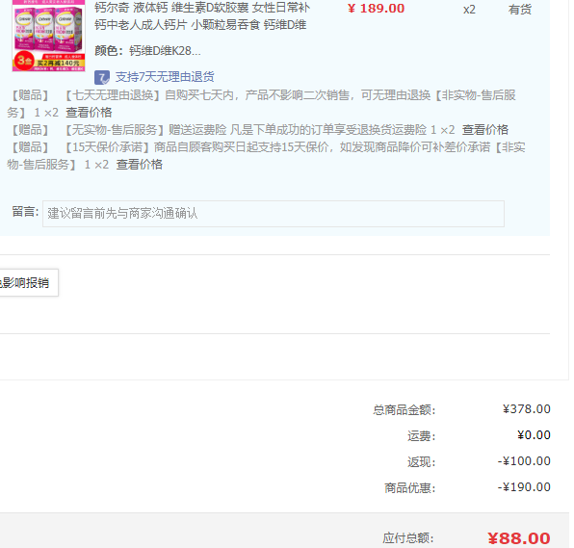Open the 钙尔奇 液体钙 product title
The height and width of the screenshot is (548, 574).
click(202, 15)
